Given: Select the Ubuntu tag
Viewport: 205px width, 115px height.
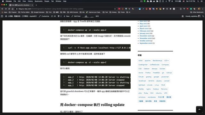Looking at the screenshot, I should click(159, 93).
